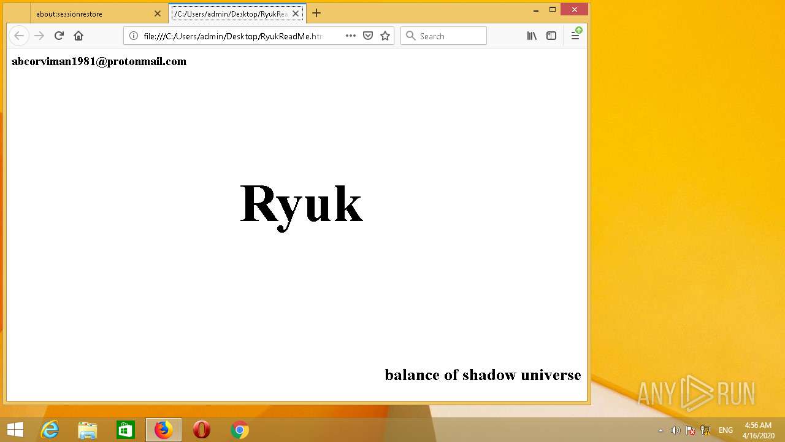785x442 pixels.
Task: Open a new tab with plus button
Action: 316,13
